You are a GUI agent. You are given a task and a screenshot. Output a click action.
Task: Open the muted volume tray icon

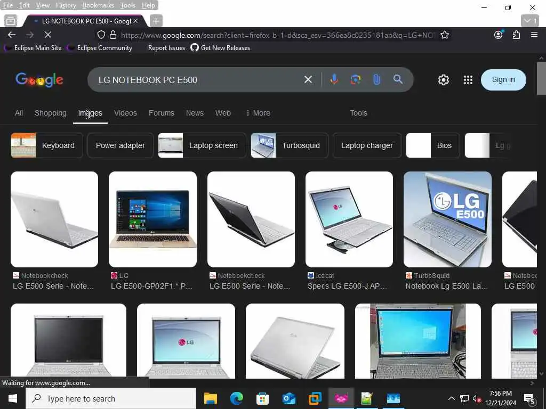477,398
